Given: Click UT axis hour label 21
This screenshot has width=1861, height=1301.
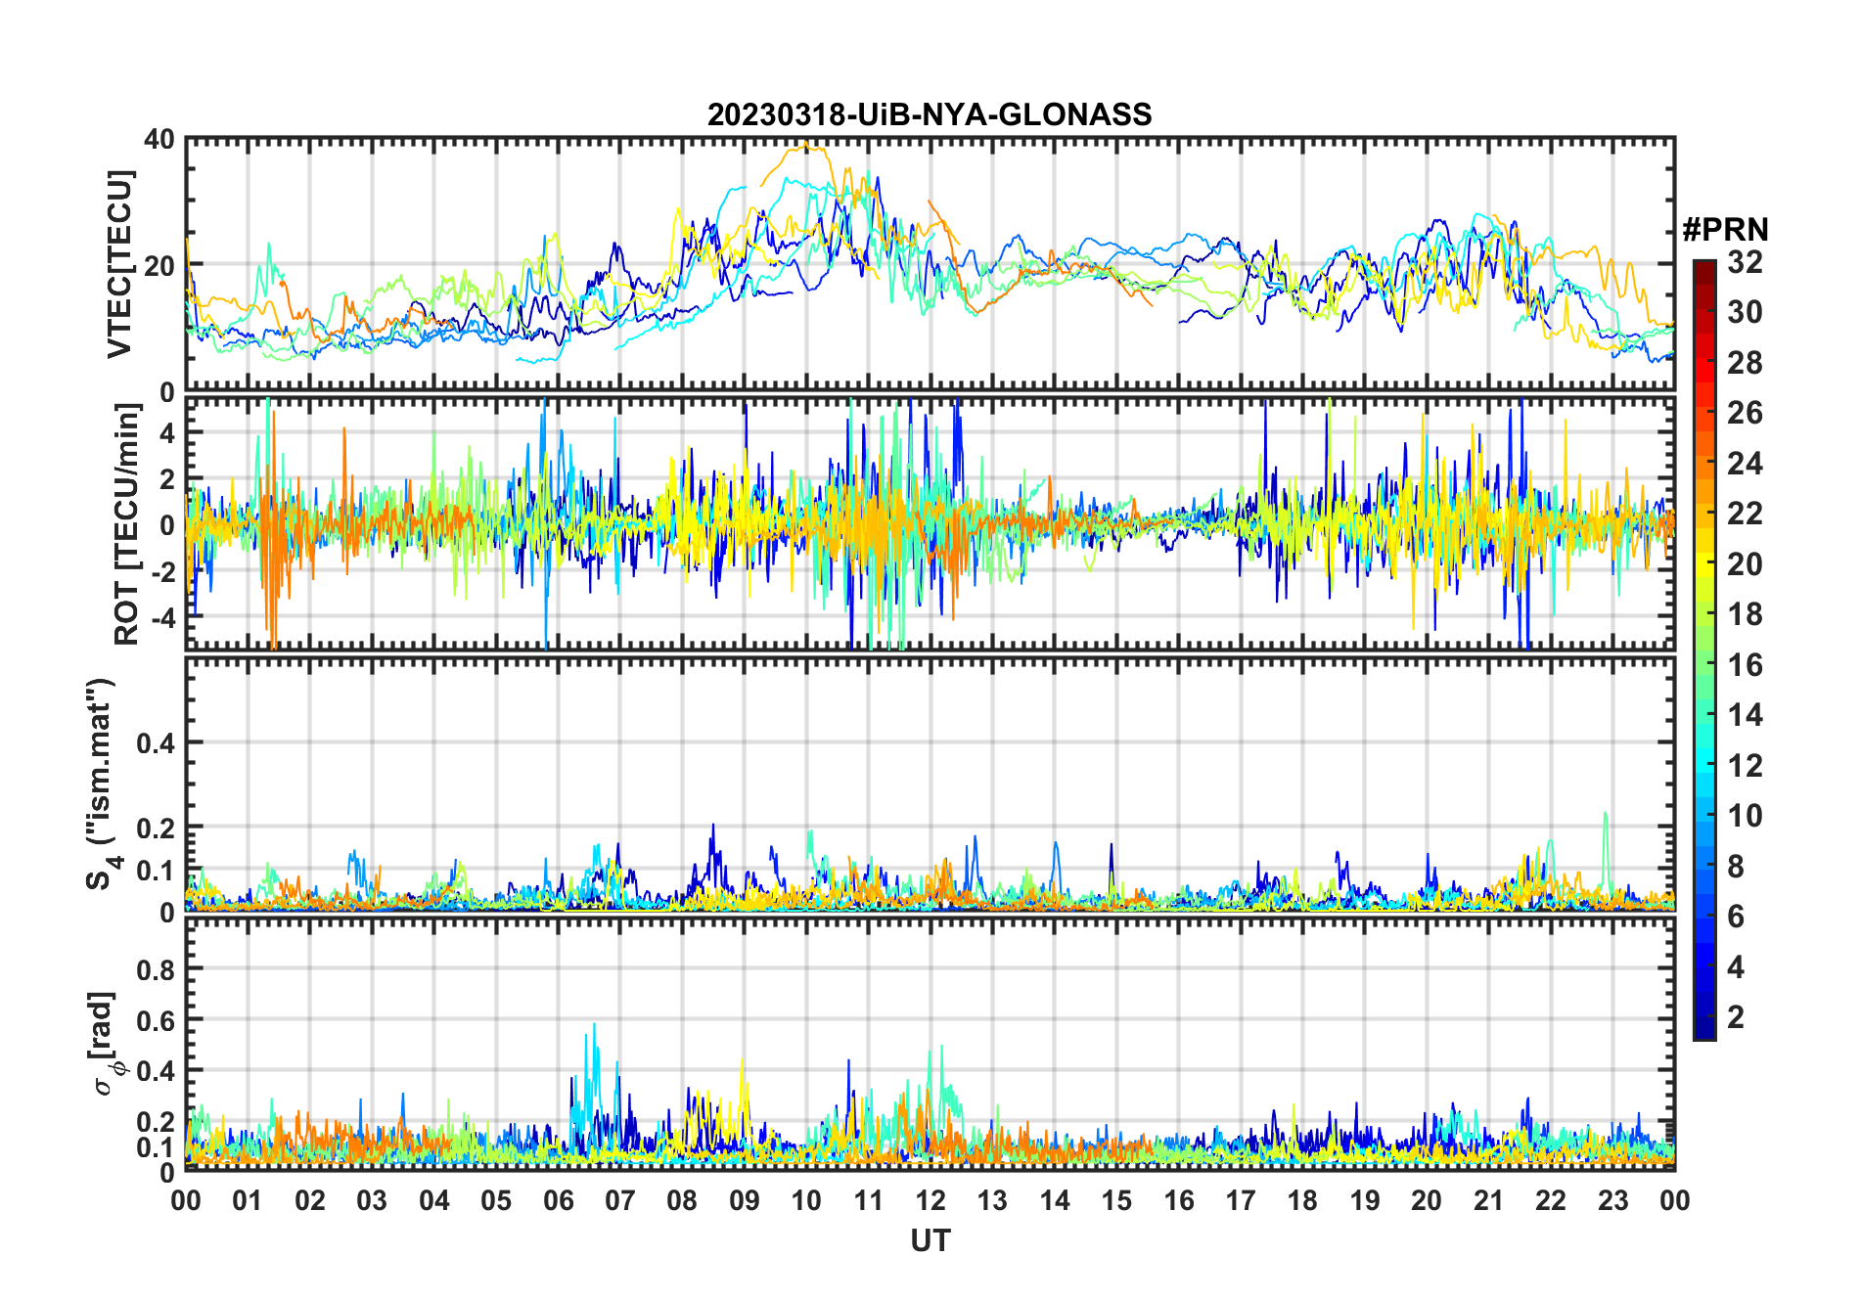Looking at the screenshot, I should point(1488,1200).
